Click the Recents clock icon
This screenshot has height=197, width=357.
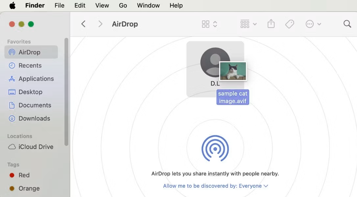point(12,65)
